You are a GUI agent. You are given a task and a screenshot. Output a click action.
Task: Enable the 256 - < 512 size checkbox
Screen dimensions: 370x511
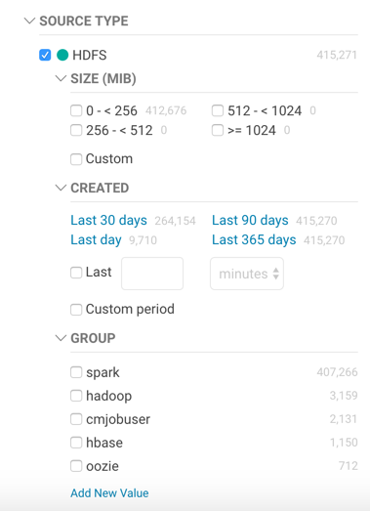coord(76,130)
